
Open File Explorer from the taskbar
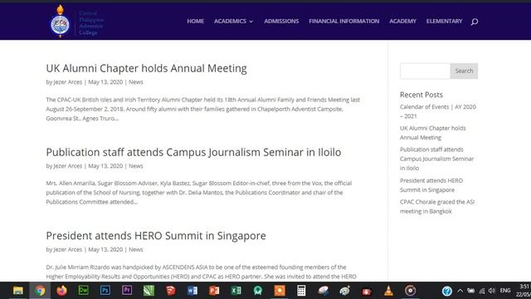coord(18,291)
